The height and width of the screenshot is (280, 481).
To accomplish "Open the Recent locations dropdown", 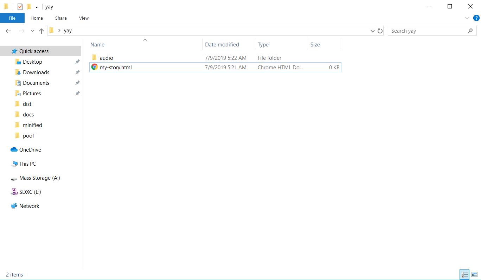I will point(32,31).
